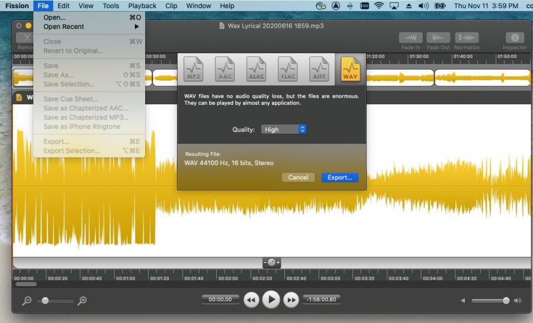The height and width of the screenshot is (323, 533).
Task: Open the Wi-Fi menu bar icon
Action: tap(379, 6)
